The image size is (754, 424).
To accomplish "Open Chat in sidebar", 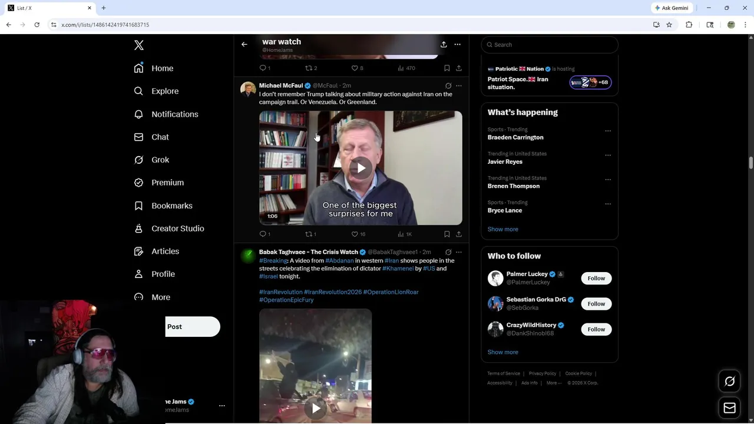I will pos(151,137).
